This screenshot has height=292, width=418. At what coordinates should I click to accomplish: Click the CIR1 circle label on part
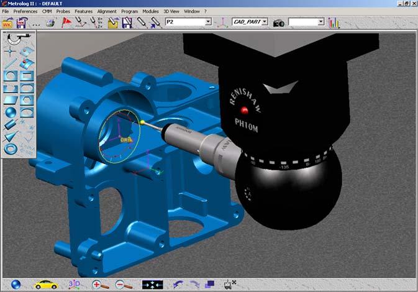point(126,140)
